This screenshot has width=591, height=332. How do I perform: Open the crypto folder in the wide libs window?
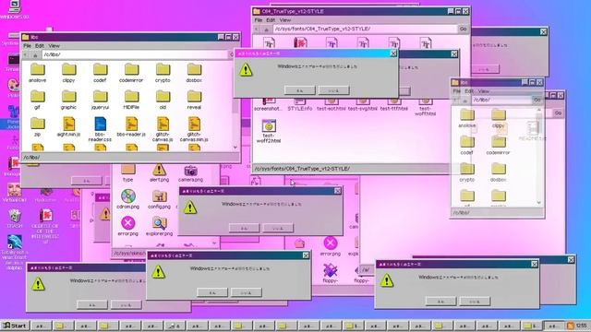[163, 73]
